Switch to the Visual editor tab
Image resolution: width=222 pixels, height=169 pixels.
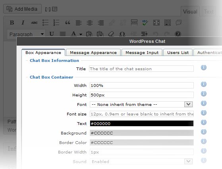click(190, 12)
